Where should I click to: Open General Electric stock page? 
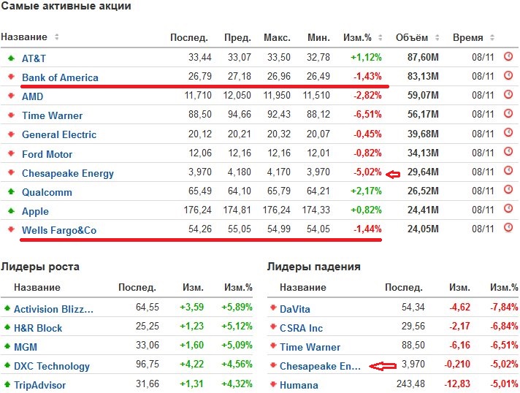coord(59,134)
